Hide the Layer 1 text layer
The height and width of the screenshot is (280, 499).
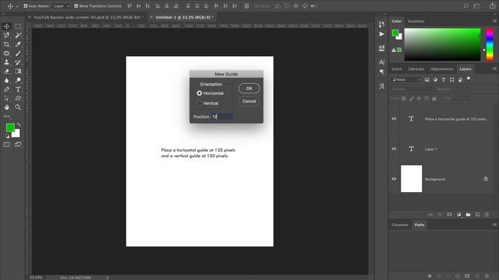pyautogui.click(x=394, y=149)
